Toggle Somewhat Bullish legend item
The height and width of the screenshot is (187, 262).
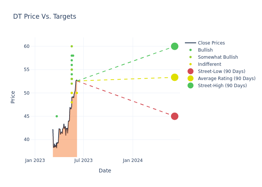pos(218,57)
